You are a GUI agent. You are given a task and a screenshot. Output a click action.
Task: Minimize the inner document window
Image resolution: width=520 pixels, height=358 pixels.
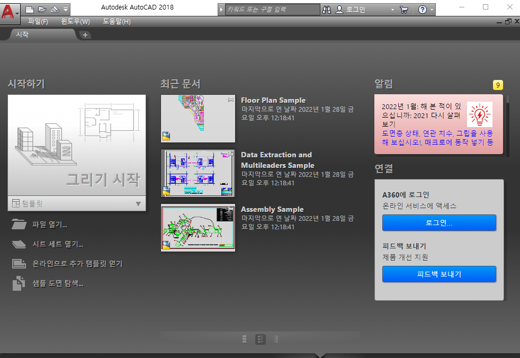499,22
